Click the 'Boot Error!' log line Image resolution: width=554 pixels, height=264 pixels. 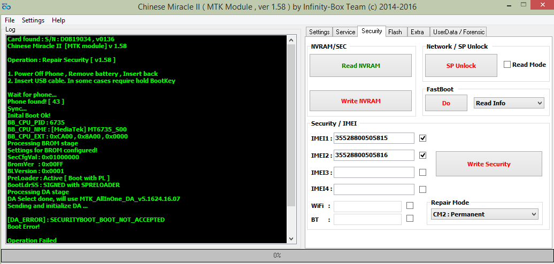point(24,227)
